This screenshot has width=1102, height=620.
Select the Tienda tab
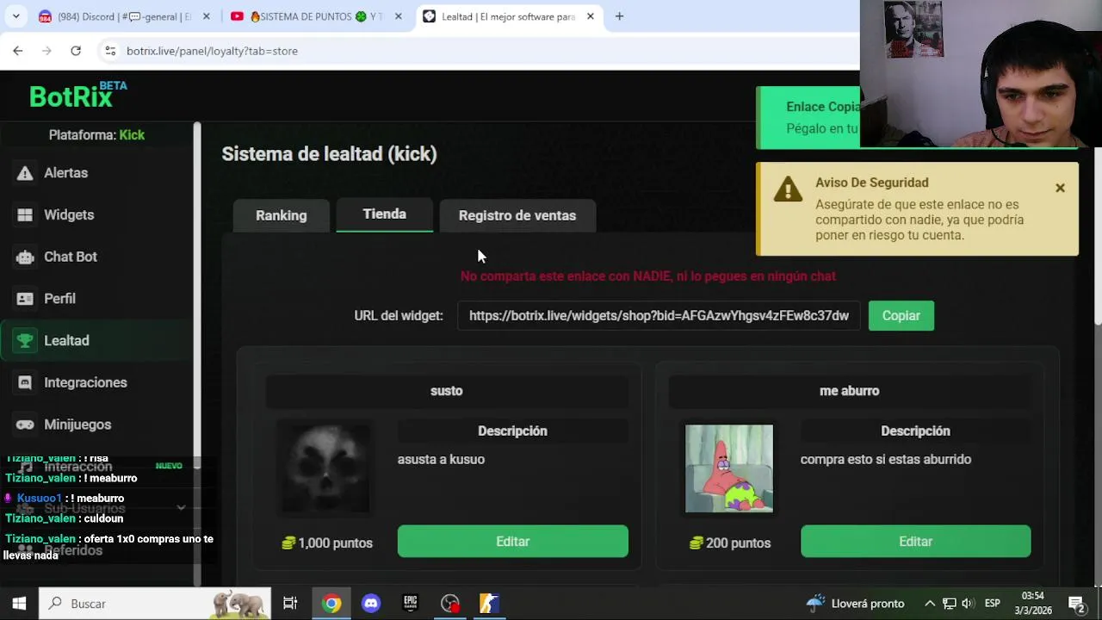tap(384, 214)
